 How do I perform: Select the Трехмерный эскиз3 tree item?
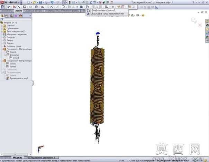pos(19,78)
